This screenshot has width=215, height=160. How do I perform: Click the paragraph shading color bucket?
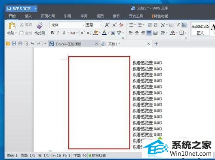(x=172, y=33)
